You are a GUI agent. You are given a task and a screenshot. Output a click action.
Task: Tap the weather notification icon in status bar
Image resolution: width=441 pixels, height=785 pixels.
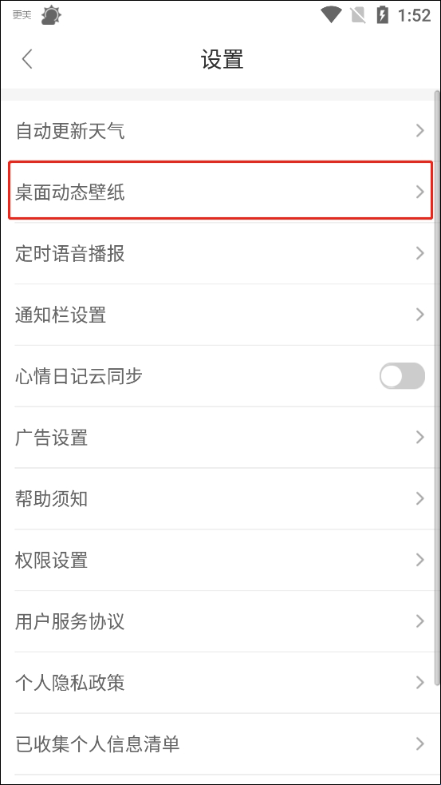(x=51, y=15)
